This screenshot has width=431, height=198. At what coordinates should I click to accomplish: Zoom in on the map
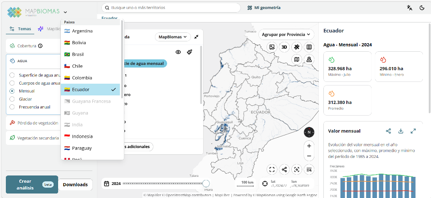tap(309, 146)
